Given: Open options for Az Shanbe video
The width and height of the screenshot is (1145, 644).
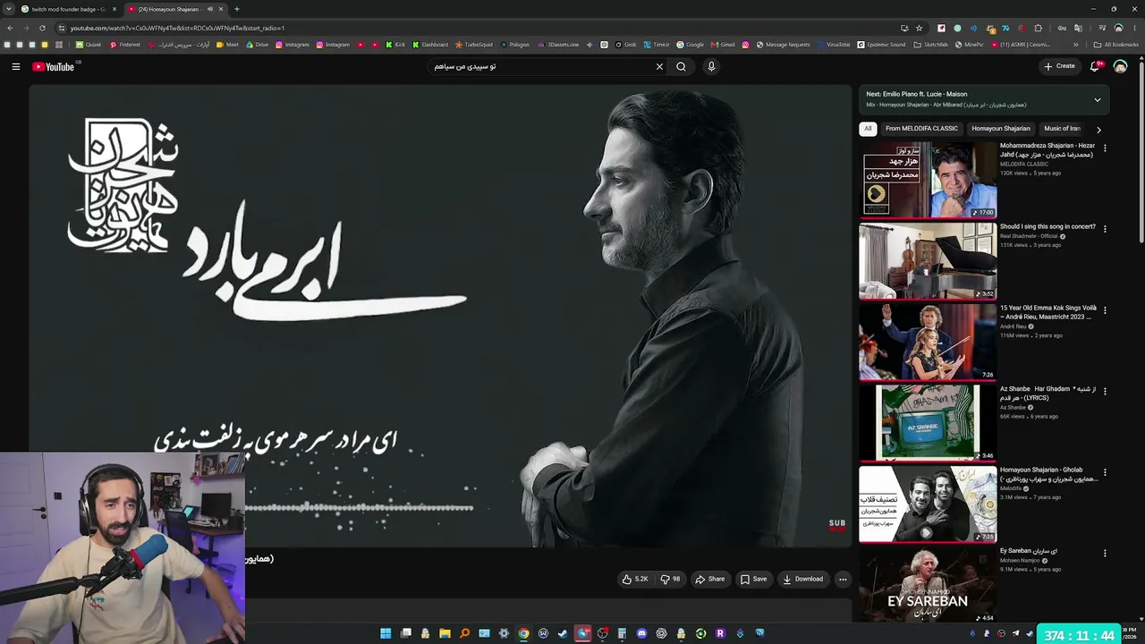Looking at the screenshot, I should [1105, 391].
